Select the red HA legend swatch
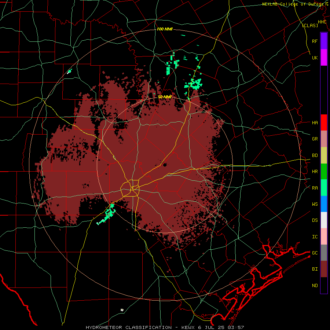Viewport: 330px width, 330px height. (324, 122)
